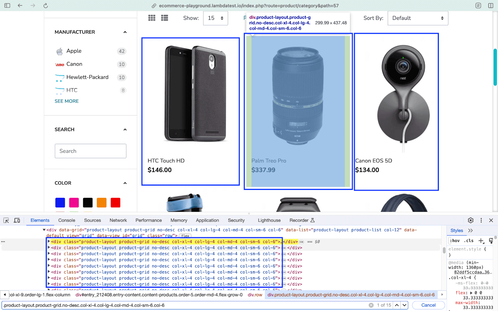This screenshot has height=311, width=498.
Task: Click the flex badge in the DOM tree
Action: [185, 236]
